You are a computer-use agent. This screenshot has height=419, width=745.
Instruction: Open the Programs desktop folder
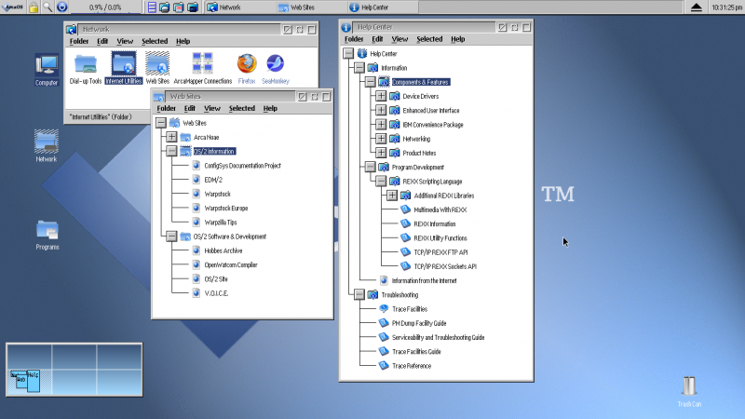[x=47, y=235]
